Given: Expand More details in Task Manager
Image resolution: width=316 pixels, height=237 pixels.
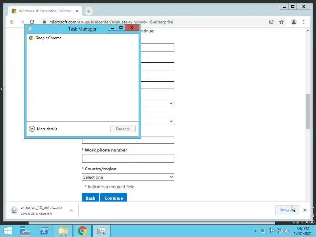Looking at the screenshot, I should 43,129.
